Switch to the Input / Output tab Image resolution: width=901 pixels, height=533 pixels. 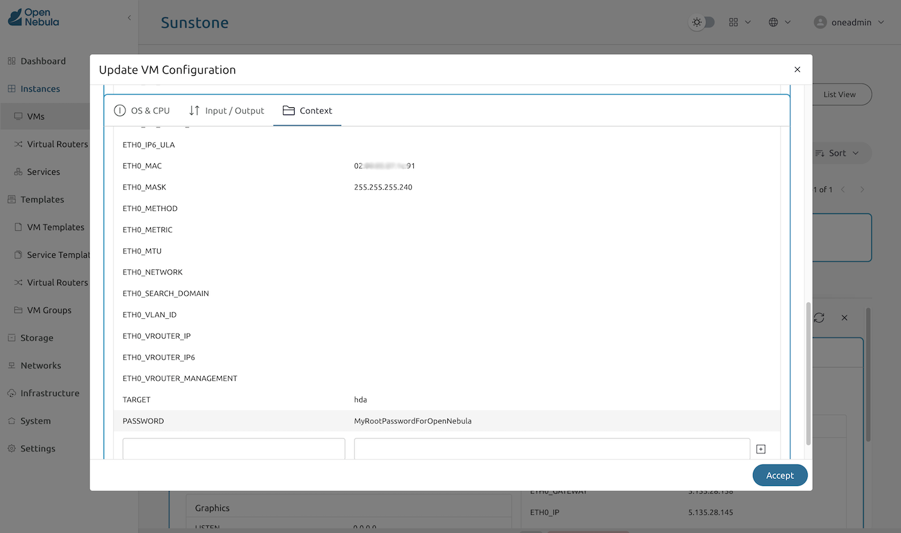coord(227,110)
